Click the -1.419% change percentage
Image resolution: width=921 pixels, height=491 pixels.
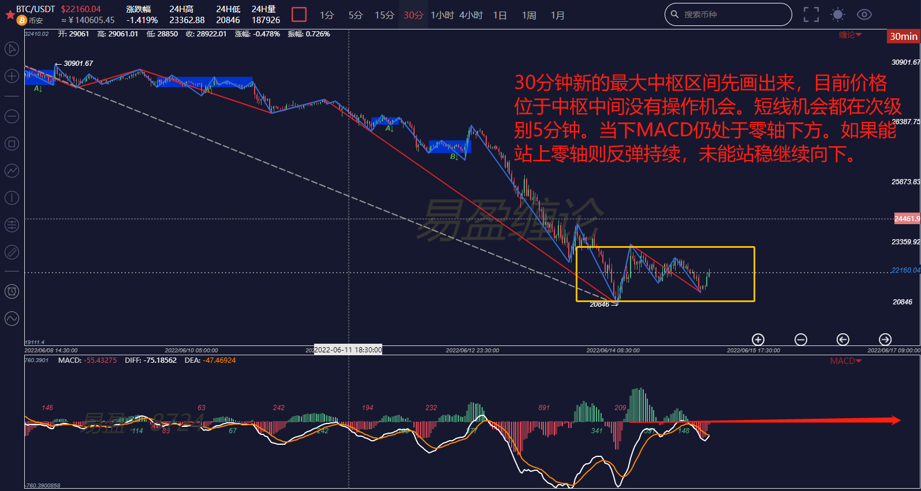[142, 20]
